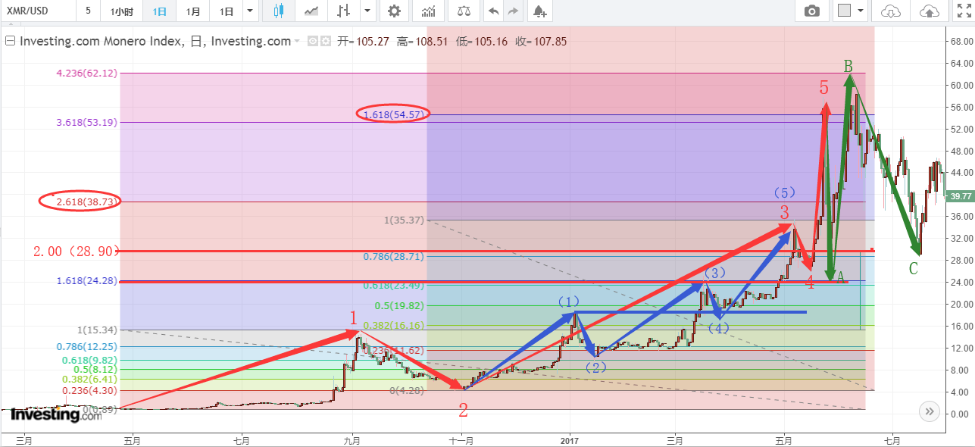Open dropdown arrow after Investing.com legend title

point(297,42)
